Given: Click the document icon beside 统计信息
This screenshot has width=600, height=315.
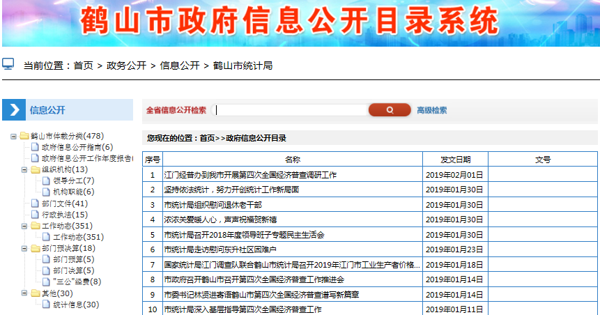Looking at the screenshot, I should 47,305.
